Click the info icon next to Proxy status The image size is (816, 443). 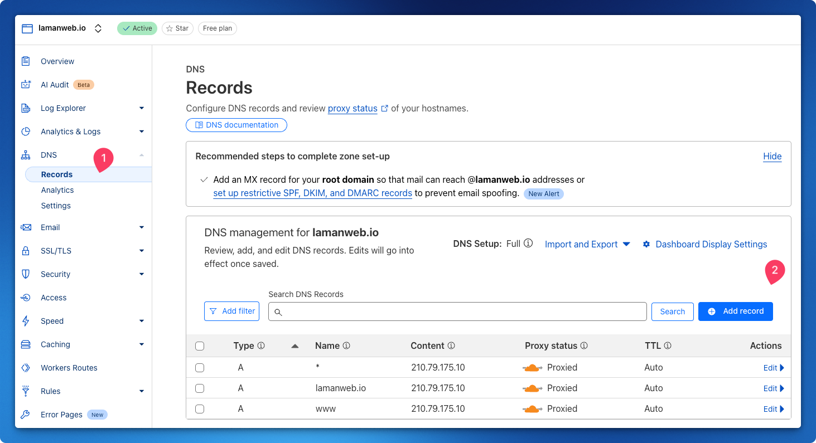pos(584,345)
